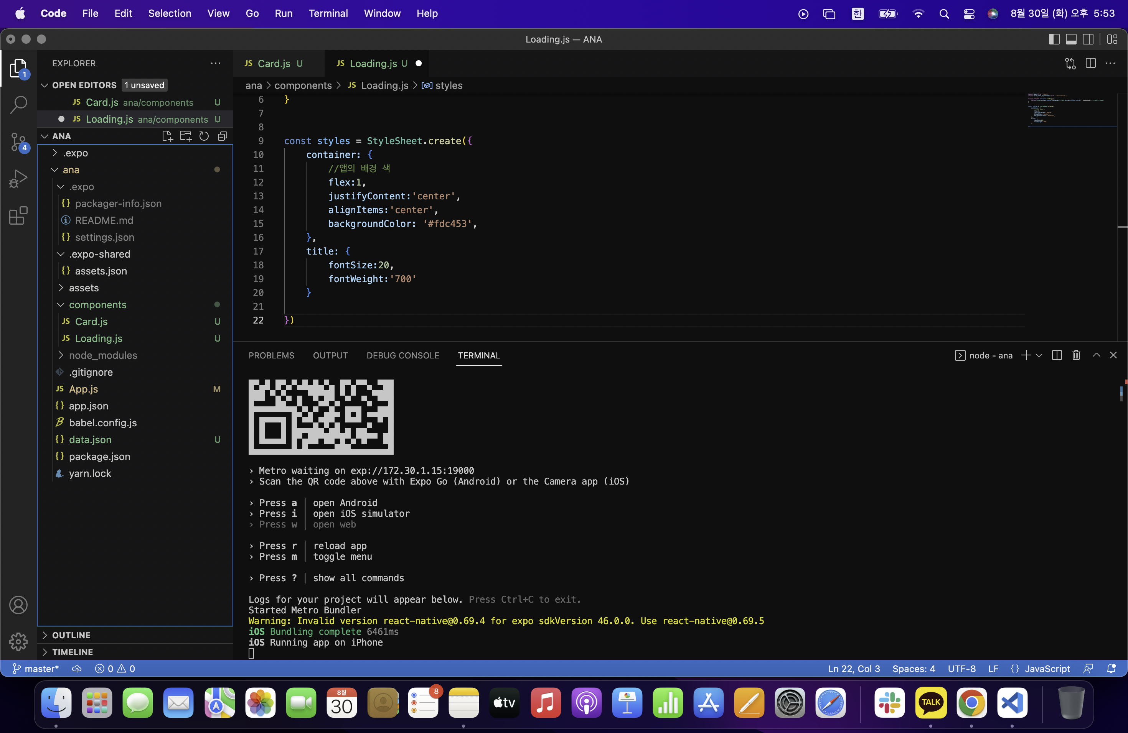The height and width of the screenshot is (733, 1128).
Task: Switch to the Card.js editor tab
Action: 279,64
